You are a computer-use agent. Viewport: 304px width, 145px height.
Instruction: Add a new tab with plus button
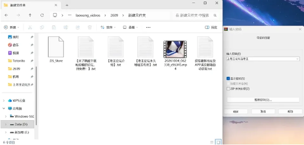click(x=67, y=5)
